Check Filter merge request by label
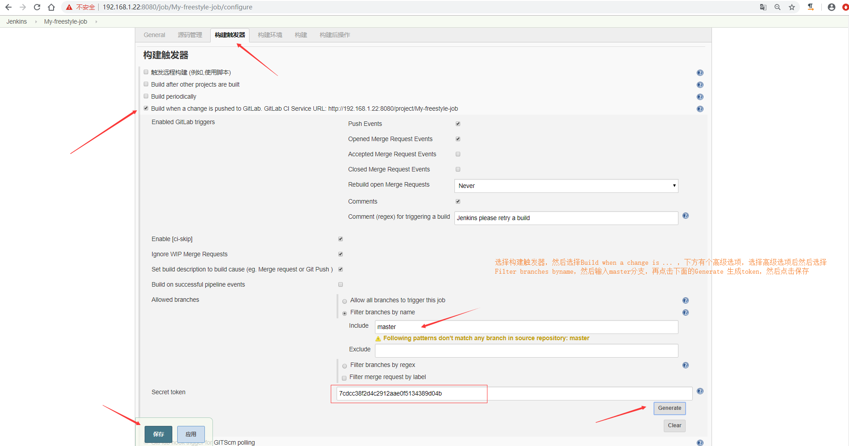The image size is (849, 446). pos(344,378)
